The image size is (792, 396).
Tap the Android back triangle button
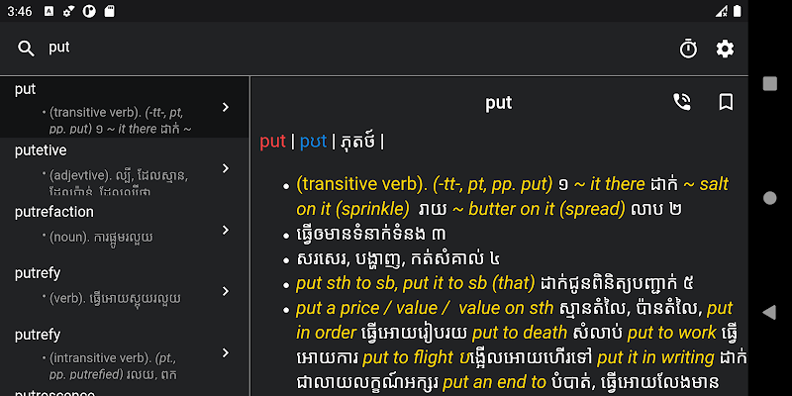tap(769, 312)
